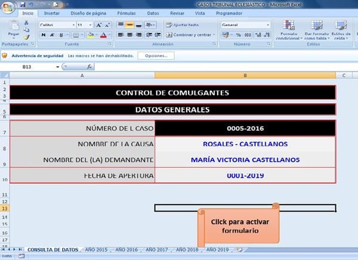Screen dimensions: 358x260
Task: Open the font size 11 dropdown
Action: (x=91, y=25)
